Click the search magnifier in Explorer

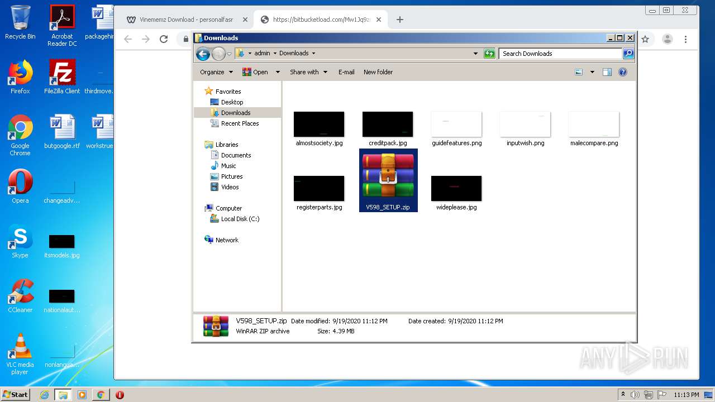pyautogui.click(x=628, y=54)
